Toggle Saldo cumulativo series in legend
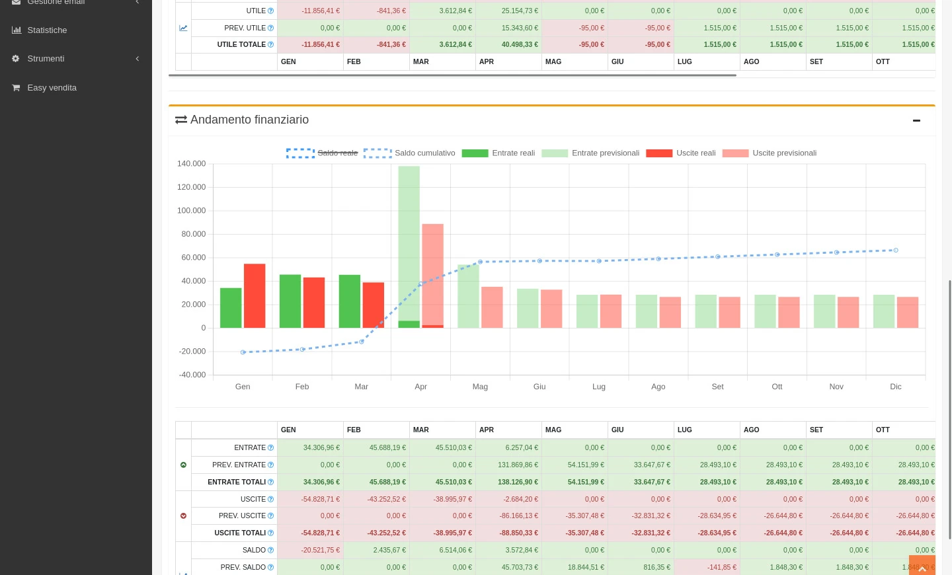 (x=410, y=153)
